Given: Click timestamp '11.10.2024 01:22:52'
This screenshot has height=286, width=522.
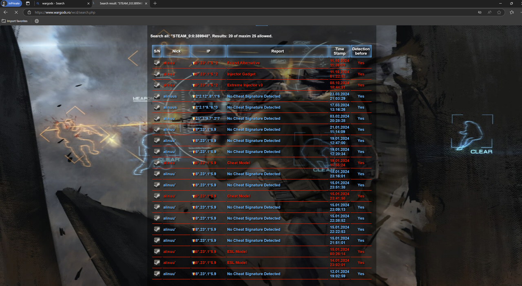Looking at the screenshot, I should [339, 74].
